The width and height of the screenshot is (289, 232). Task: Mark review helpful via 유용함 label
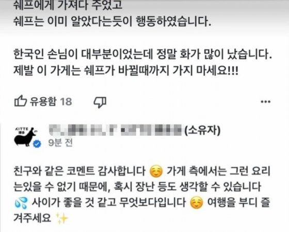click(43, 101)
